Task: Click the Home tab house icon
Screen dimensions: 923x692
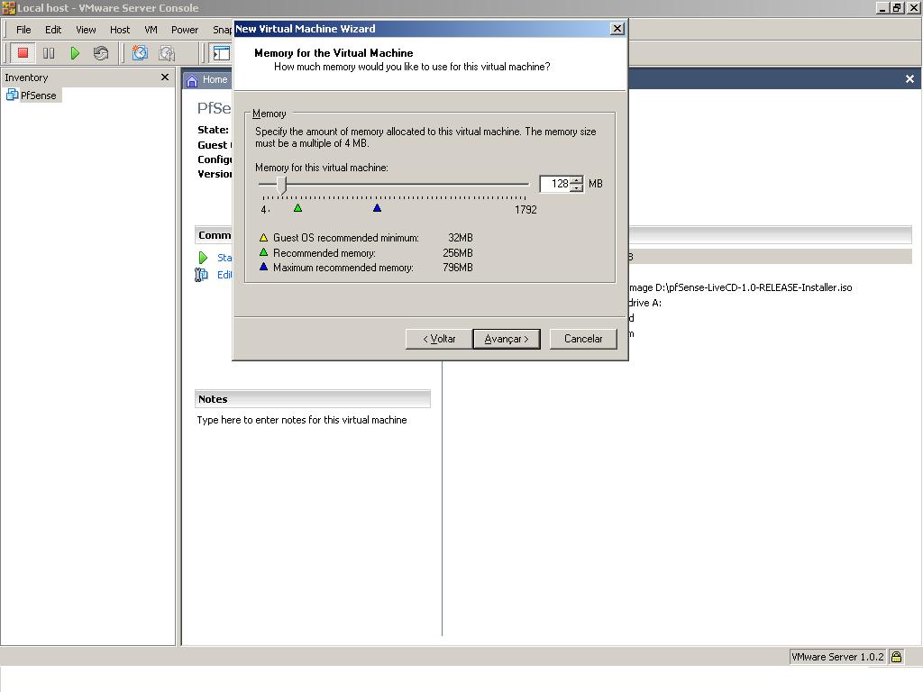Action: (192, 80)
